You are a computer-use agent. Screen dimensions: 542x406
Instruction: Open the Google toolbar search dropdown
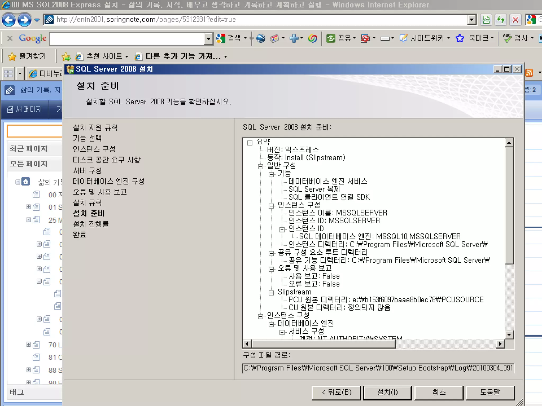click(x=209, y=39)
